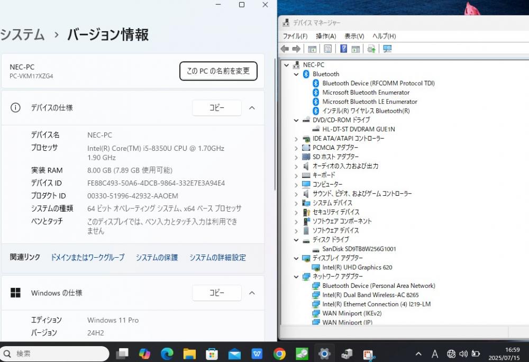Viewport: 529px width, 362px height.
Task: Click the Back arrow in Device Manager toolbar
Action: coord(285,49)
